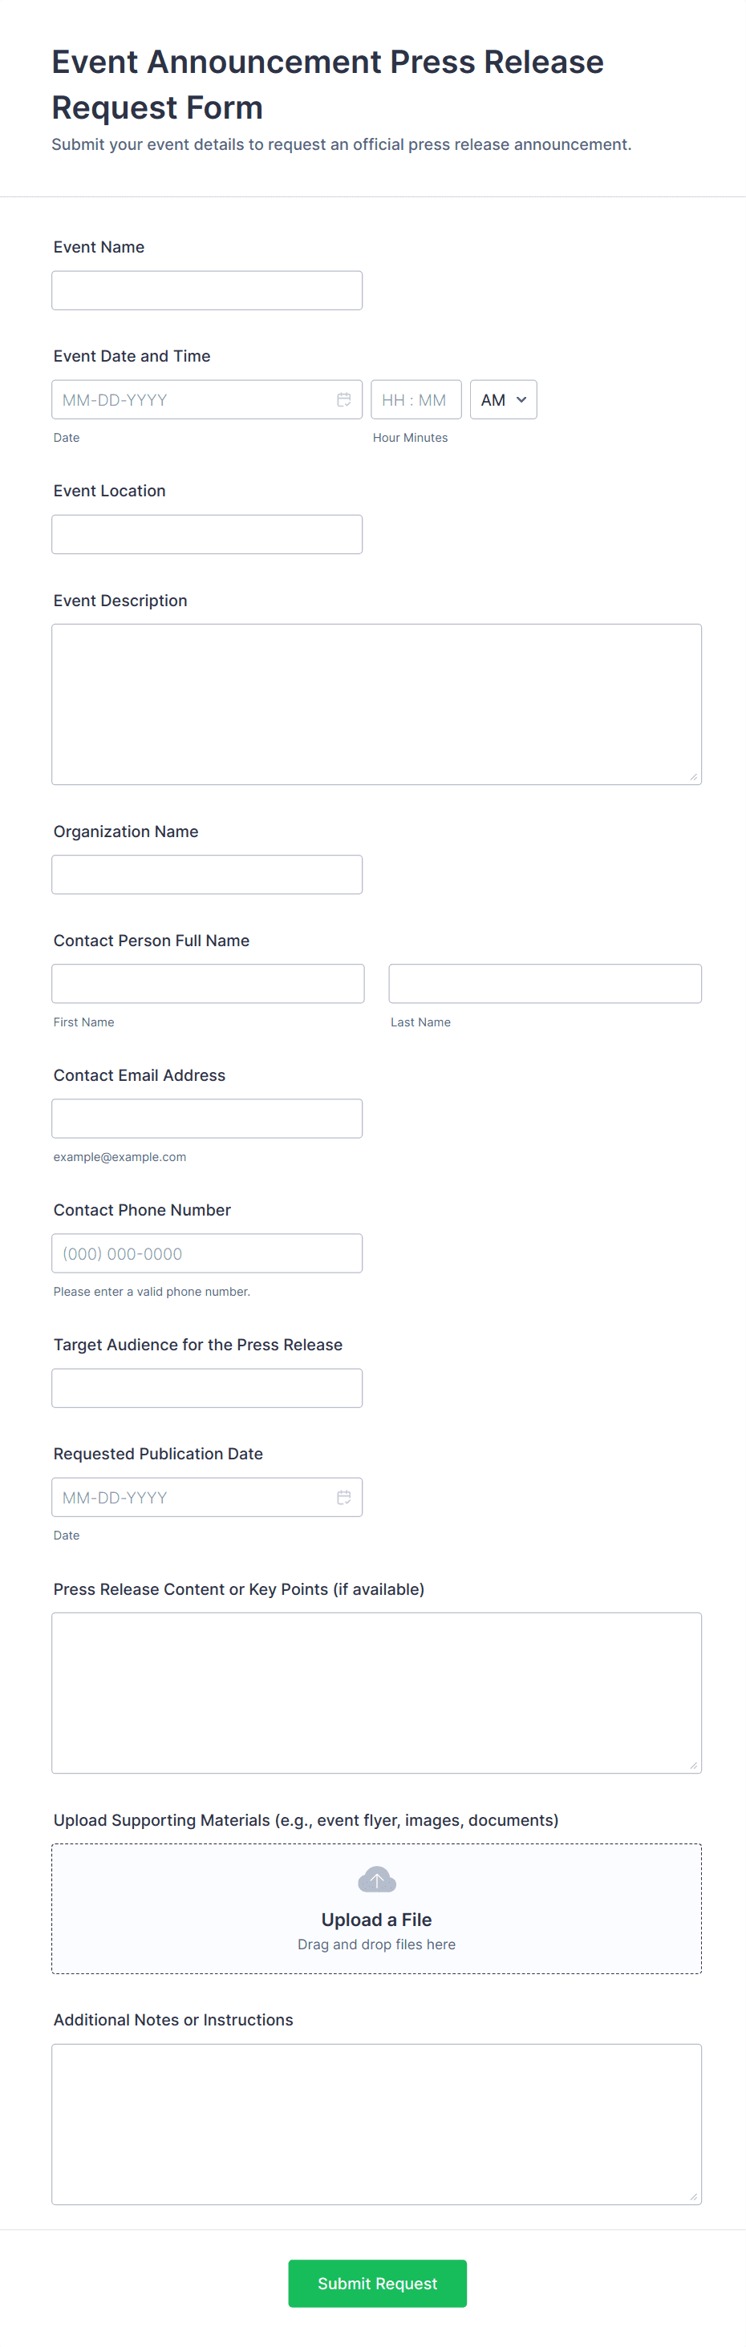The width and height of the screenshot is (746, 2347).
Task: Focus the Event Location input
Action: click(x=207, y=535)
